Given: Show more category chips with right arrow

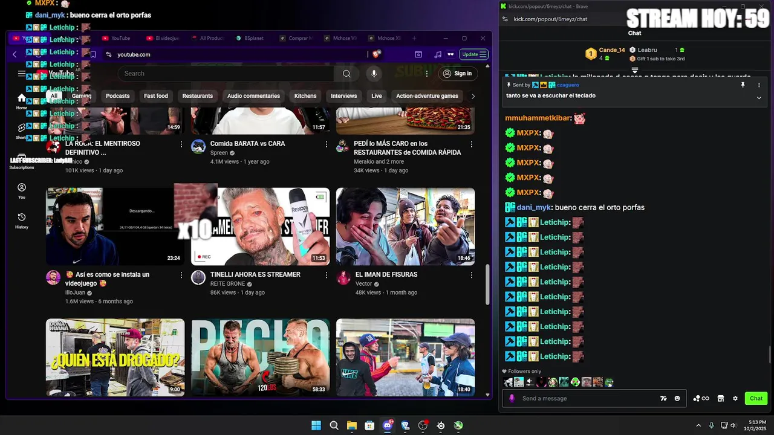Looking at the screenshot, I should tap(473, 96).
